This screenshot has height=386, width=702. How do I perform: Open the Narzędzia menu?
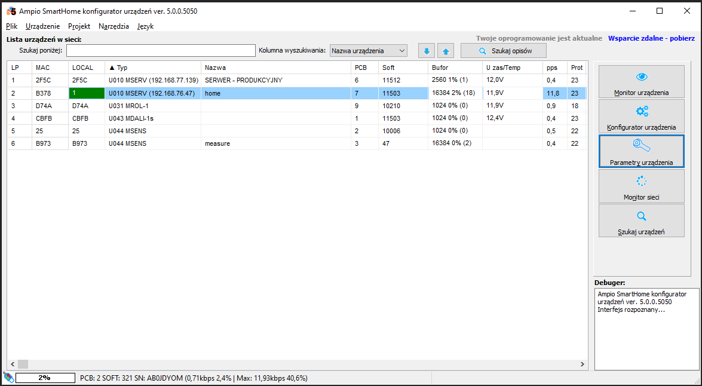pos(114,26)
